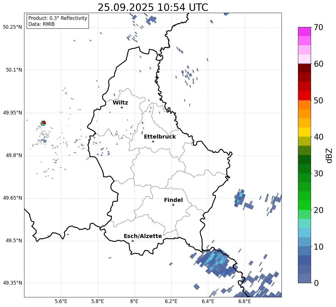The image size is (336, 307).
Task: Click the cross marker below Wiltz
Action: coord(122,107)
